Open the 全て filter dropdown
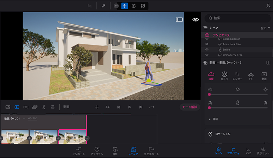This screenshot has height=158, width=273. point(265,28)
